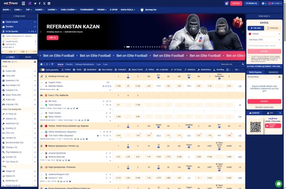The width and height of the screenshot is (286, 189).
Task: Click the KAYDOL button in bet slip
Action: [x=264, y=101]
